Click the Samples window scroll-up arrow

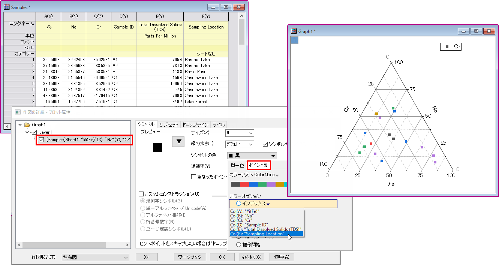click(242, 16)
